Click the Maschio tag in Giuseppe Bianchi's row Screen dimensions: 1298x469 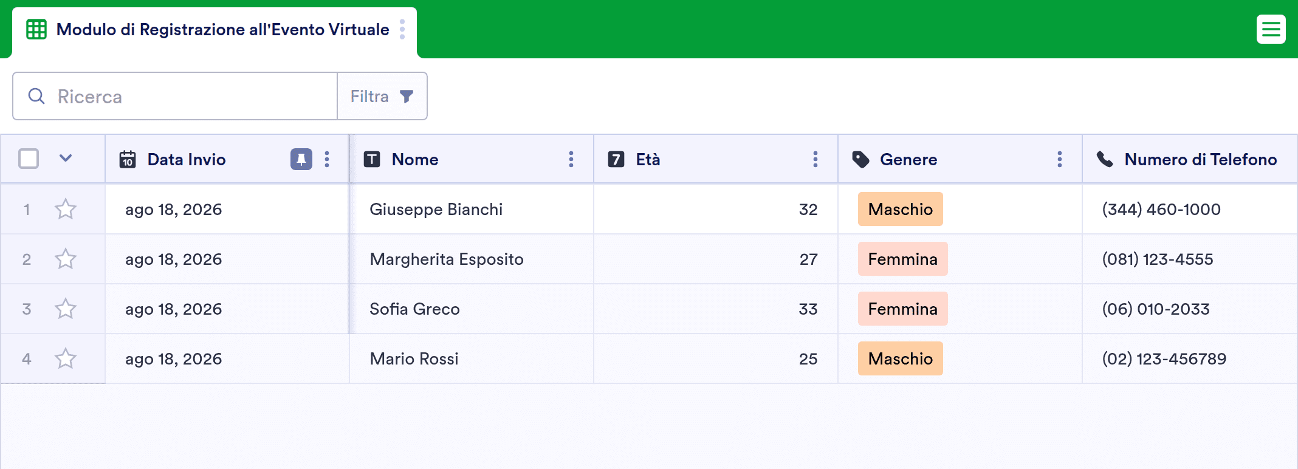point(901,209)
